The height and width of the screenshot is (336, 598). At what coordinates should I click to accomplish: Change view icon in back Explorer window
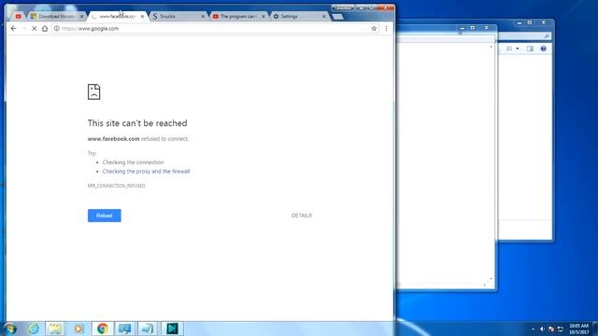tap(509, 49)
